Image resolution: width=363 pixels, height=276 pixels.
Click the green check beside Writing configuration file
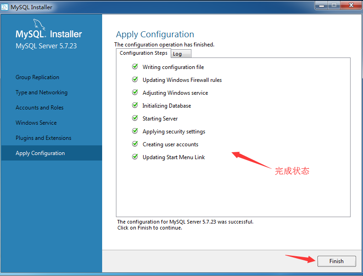[135, 67]
